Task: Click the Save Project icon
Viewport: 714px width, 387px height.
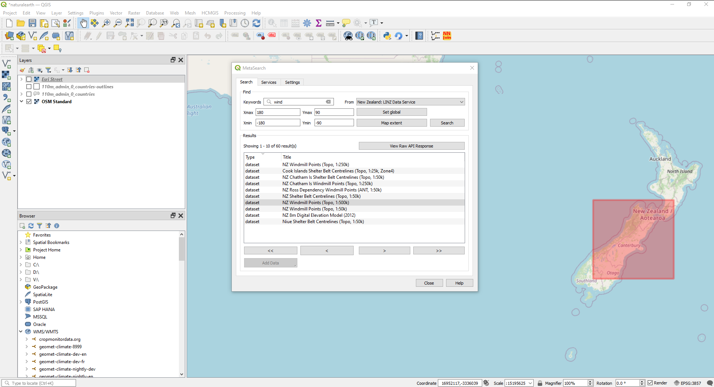Action: pos(32,23)
